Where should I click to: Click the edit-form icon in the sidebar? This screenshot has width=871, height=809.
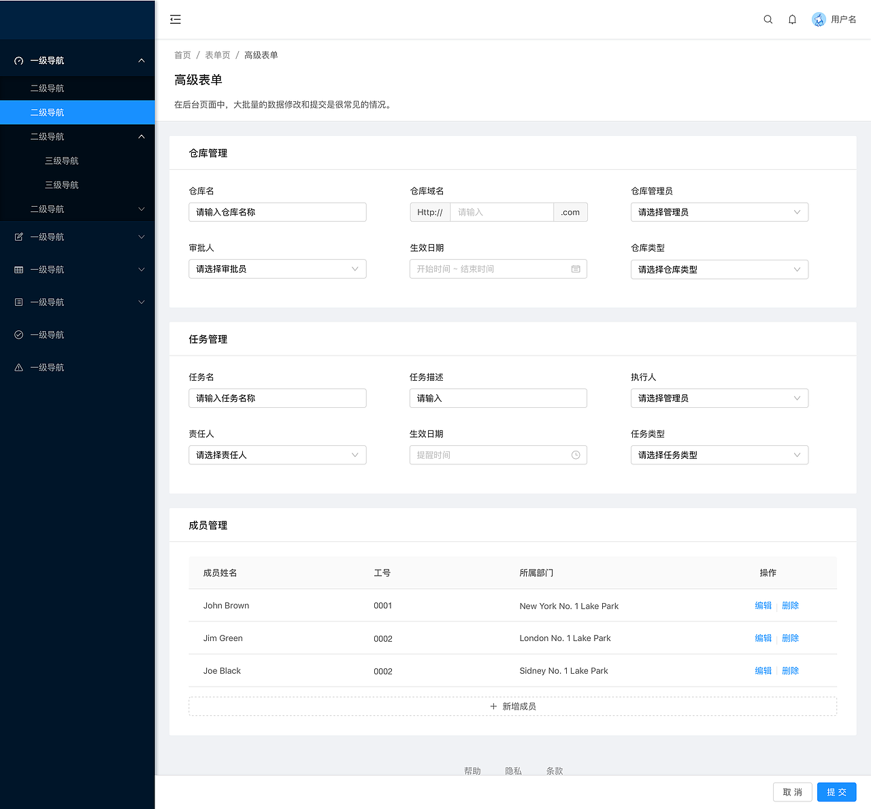[x=19, y=237]
